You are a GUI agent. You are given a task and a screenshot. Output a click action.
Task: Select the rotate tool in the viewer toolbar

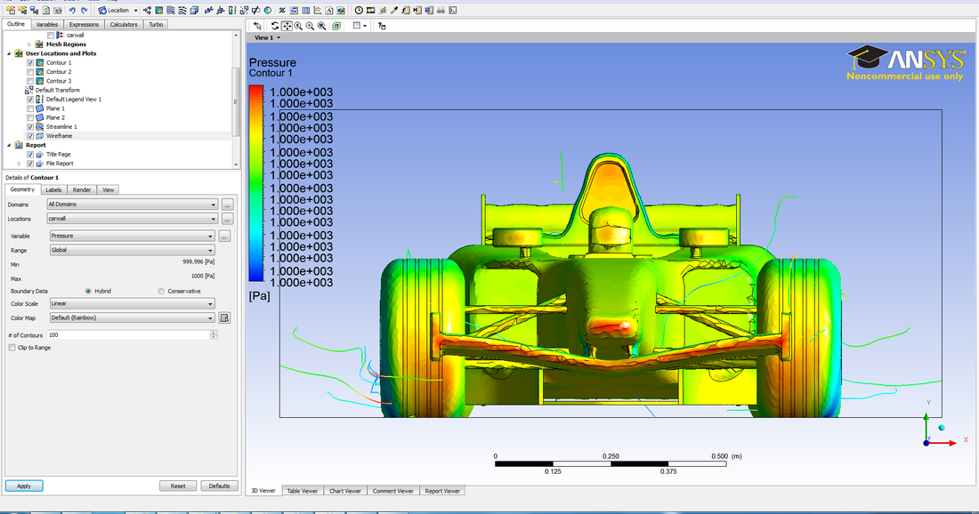[274, 26]
